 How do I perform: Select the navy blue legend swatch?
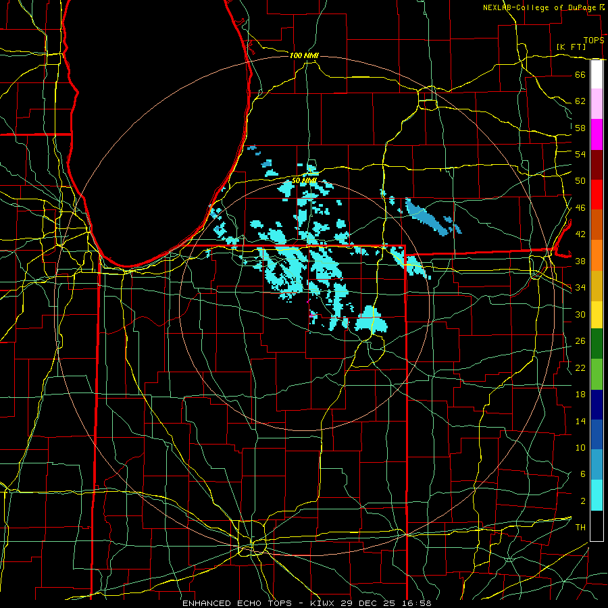pos(597,405)
